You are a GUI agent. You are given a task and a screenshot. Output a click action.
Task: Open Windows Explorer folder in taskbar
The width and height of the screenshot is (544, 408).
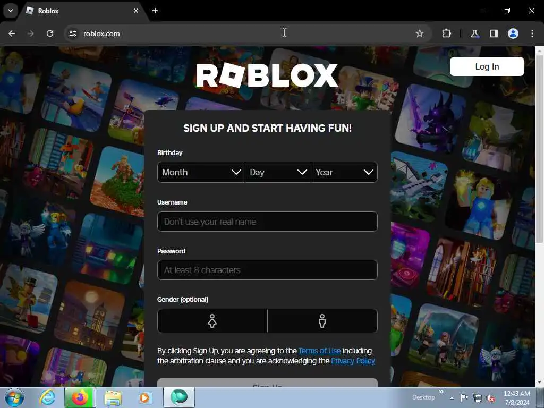pos(113,397)
